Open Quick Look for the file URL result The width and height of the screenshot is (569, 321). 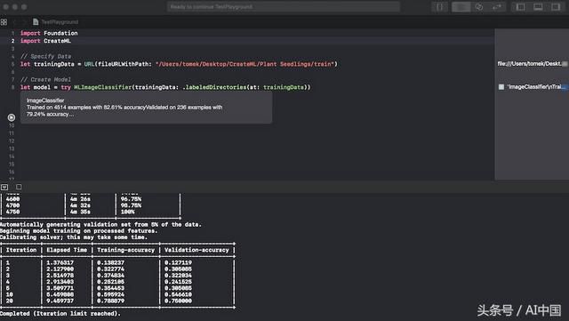click(565, 64)
